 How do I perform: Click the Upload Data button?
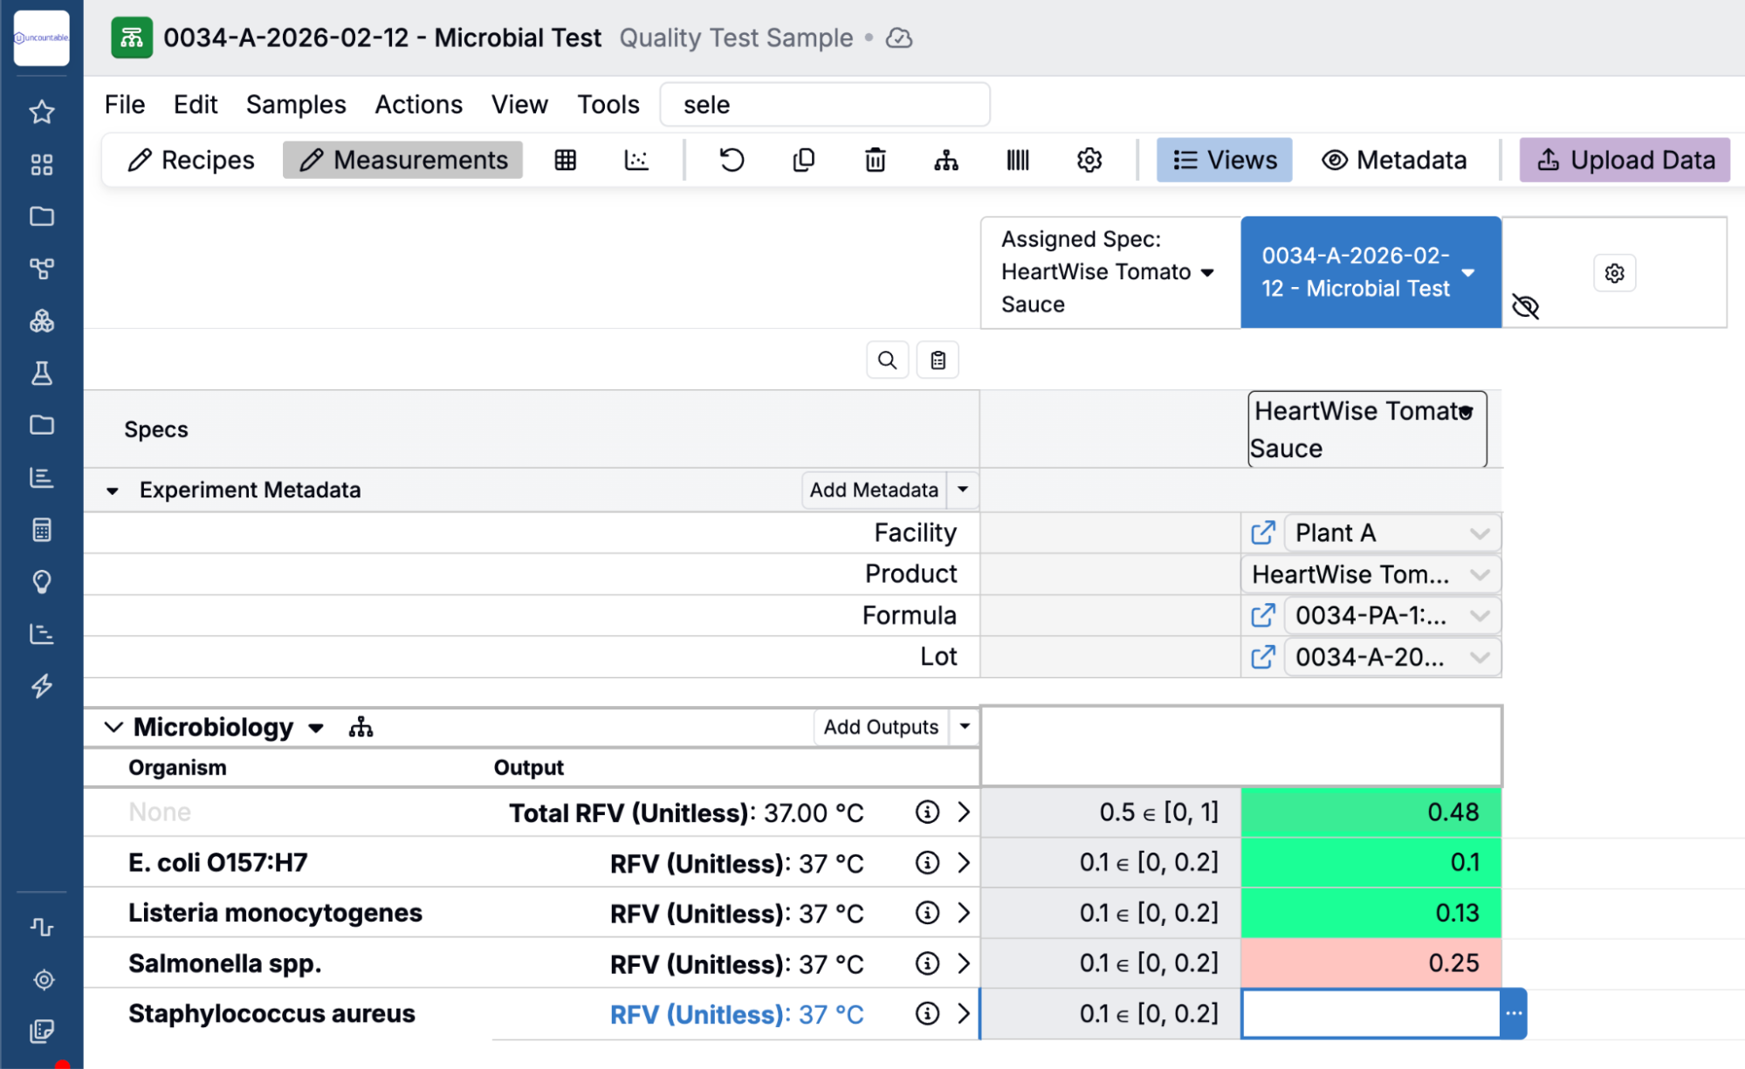pyautogui.click(x=1625, y=160)
